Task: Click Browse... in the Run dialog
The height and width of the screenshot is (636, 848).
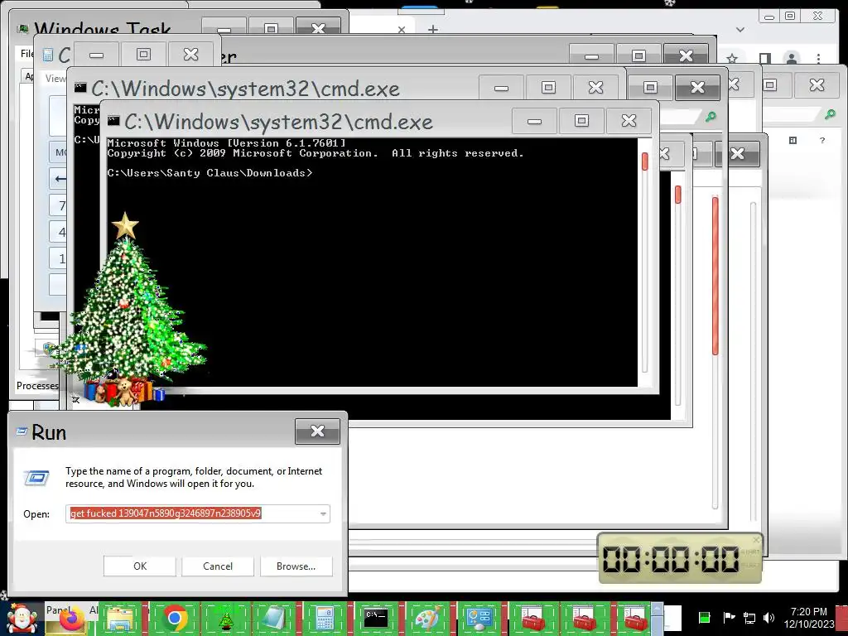Action: click(296, 566)
